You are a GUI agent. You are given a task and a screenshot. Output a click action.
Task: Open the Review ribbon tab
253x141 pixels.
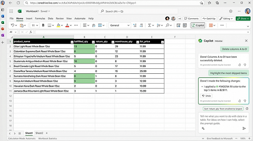pos(60,18)
